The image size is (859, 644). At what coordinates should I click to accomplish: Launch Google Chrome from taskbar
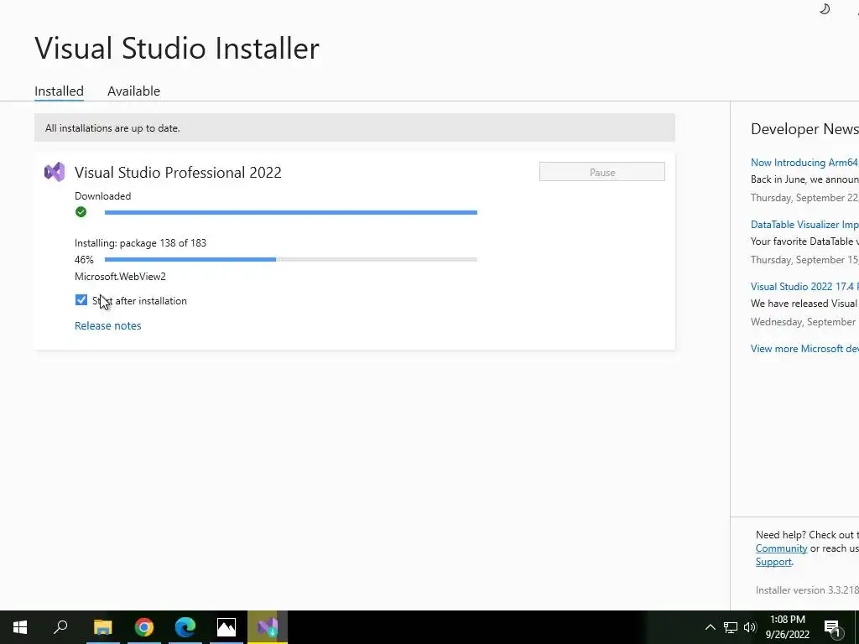143,627
